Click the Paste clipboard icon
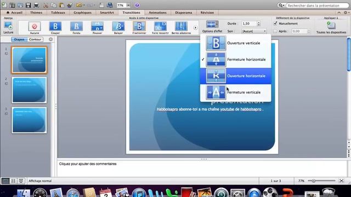The width and height of the screenshot is (351, 197). (x=61, y=5)
